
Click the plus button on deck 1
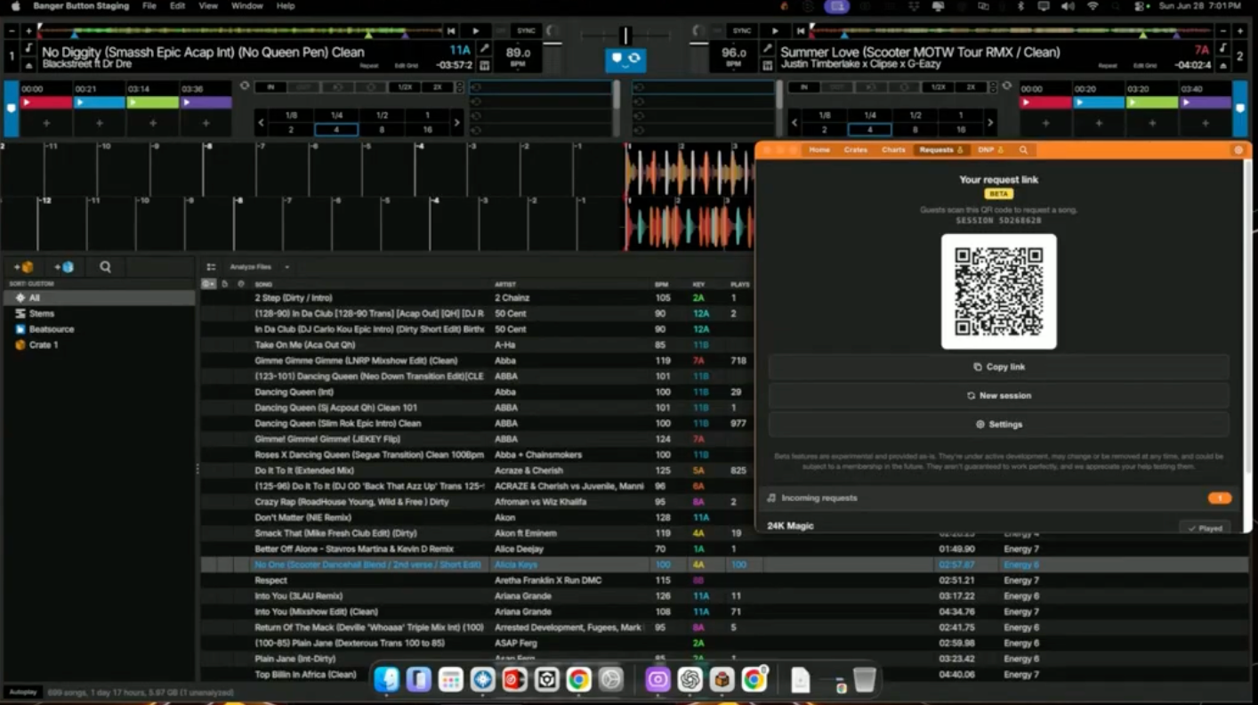29,31
